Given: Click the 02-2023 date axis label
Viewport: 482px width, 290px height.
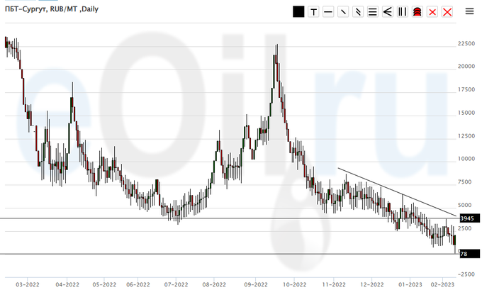Looking at the screenshot, I should [442, 284].
